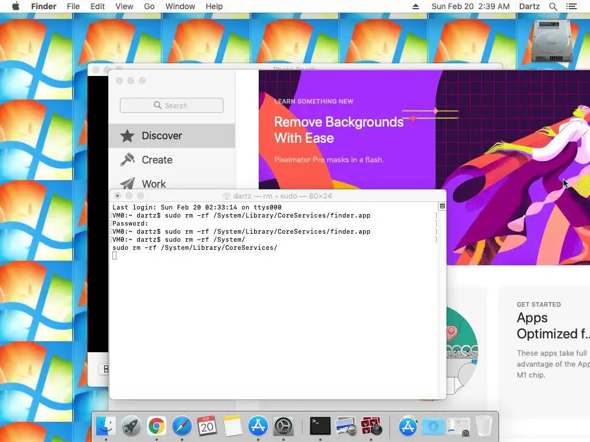Click the Password: prompt line in Terminal
This screenshot has width=590, height=442.
point(130,223)
